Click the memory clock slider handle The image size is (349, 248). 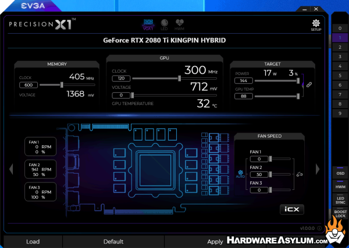click(62, 85)
